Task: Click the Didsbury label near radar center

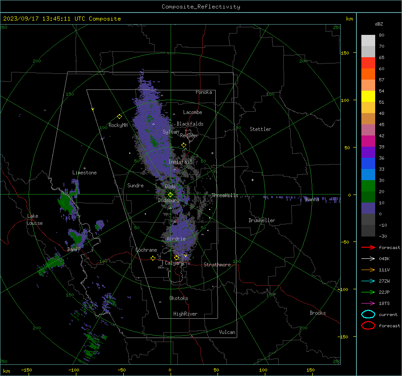Action: [x=169, y=200]
